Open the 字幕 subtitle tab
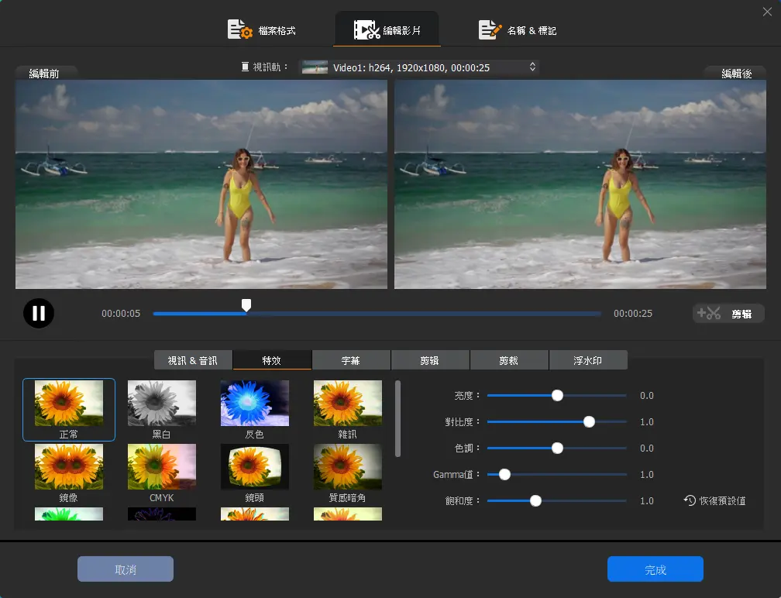781x598 pixels. [351, 360]
